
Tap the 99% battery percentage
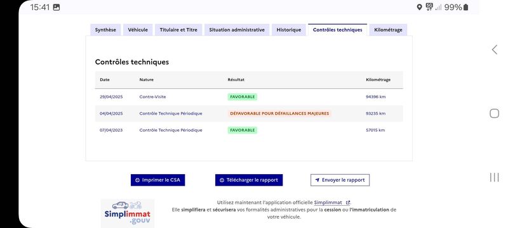pyautogui.click(x=453, y=7)
